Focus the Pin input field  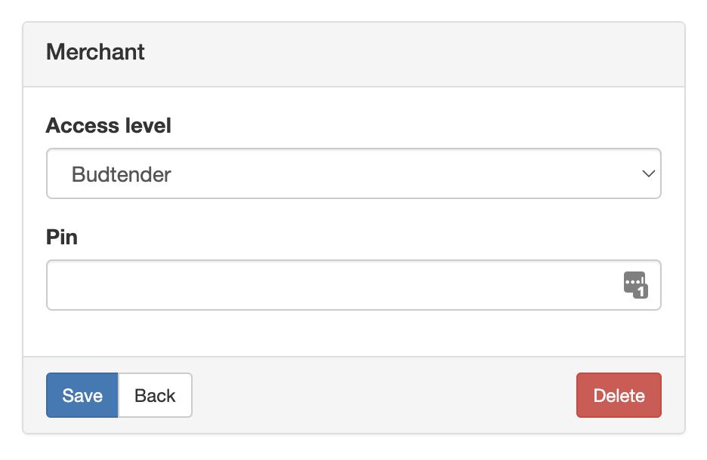coord(353,285)
